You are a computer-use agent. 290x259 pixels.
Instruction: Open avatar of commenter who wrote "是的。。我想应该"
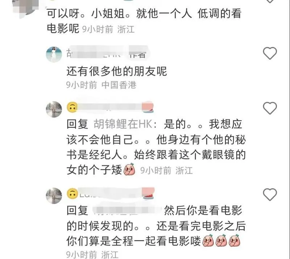pos(54,109)
